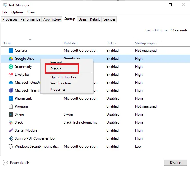Screen dimensions: 190x169
Task: Sort by the Status column header
Action: click(111, 43)
